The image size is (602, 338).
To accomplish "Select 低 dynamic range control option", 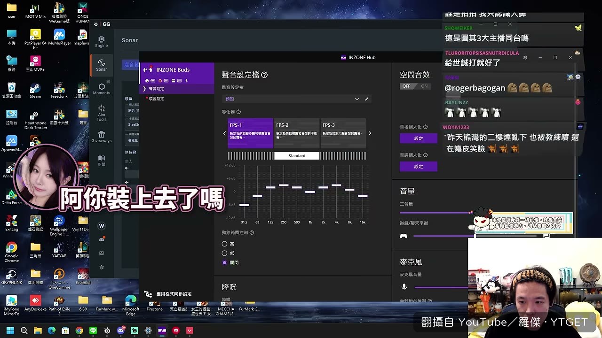I will click(x=224, y=253).
